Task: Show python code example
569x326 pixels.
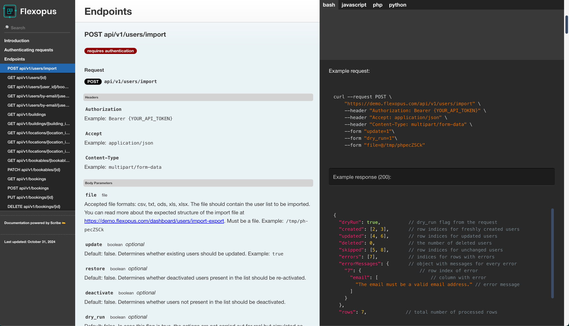Action: click(x=397, y=5)
